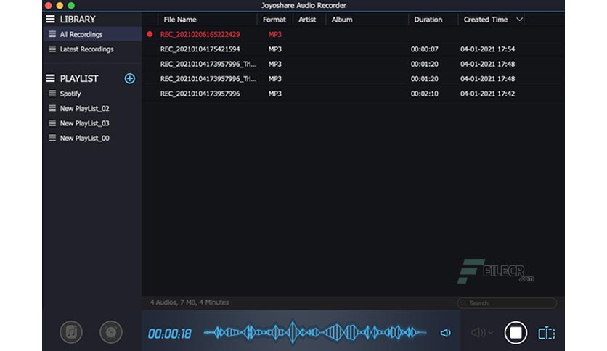Open the scheduled recording alarm clock icon

click(111, 332)
